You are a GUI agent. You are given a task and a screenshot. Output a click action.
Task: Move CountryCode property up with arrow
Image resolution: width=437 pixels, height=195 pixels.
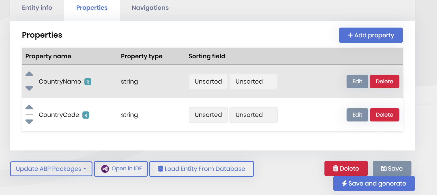click(29, 107)
